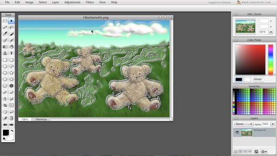
Task: Click the black swatch below color gradient
Action: point(238,80)
